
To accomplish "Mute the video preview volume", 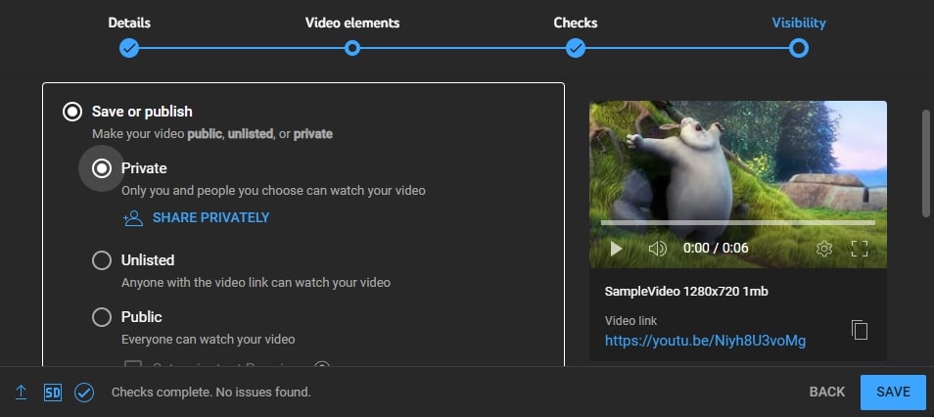I will click(x=657, y=249).
